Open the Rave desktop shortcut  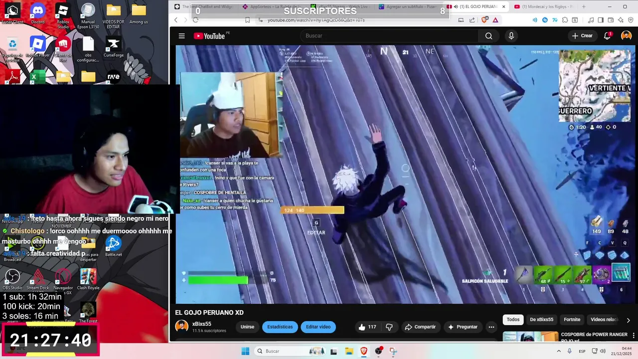tap(113, 77)
